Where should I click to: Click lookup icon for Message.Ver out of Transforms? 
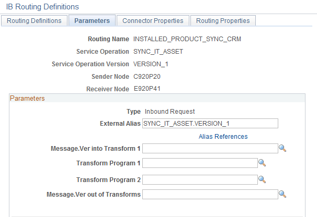click(x=282, y=195)
